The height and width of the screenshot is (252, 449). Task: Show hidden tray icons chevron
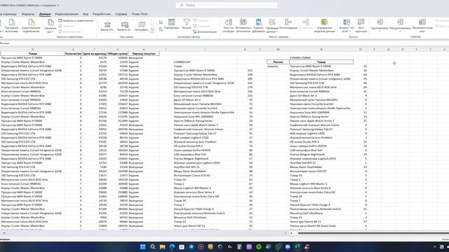pyautogui.click(x=435, y=247)
